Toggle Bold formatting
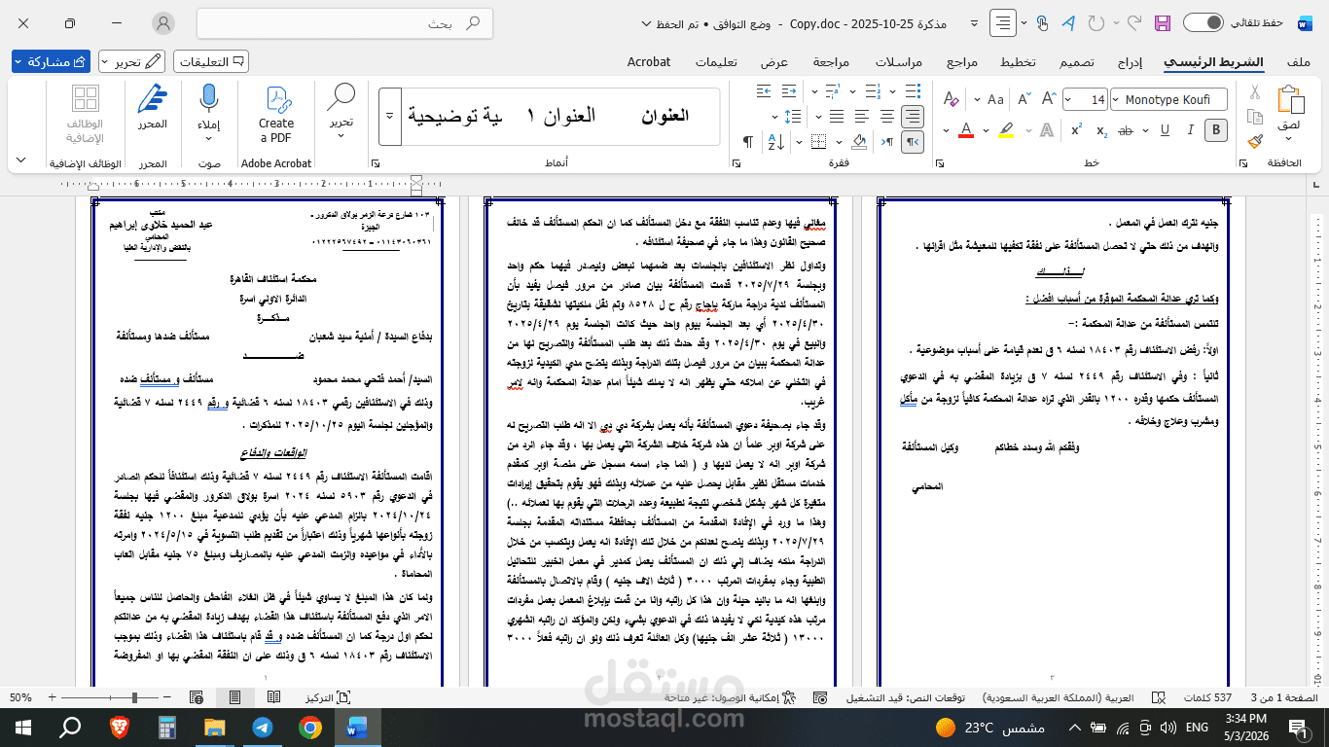This screenshot has height=747, width=1329. click(1215, 130)
